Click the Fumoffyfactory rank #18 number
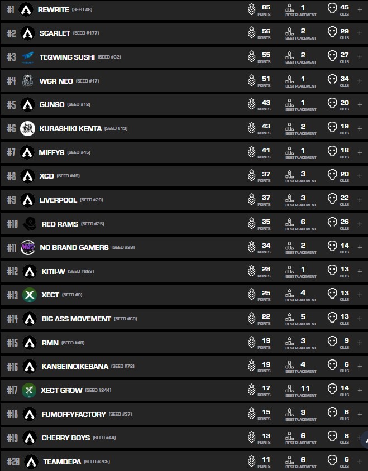This screenshot has width=368, height=471. (12, 414)
